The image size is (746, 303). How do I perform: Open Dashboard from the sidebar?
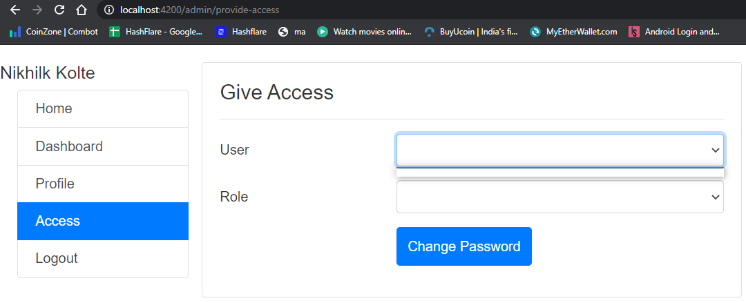pos(103,146)
